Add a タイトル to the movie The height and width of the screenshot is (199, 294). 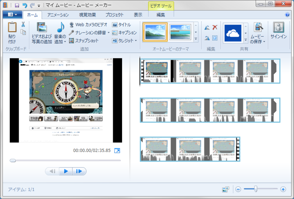click(122, 25)
